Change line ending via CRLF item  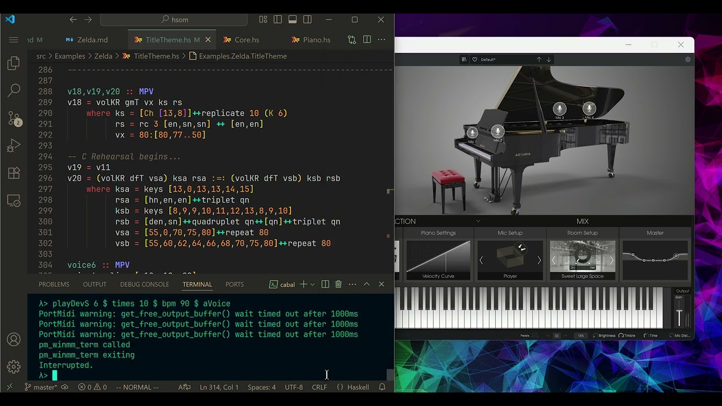319,387
